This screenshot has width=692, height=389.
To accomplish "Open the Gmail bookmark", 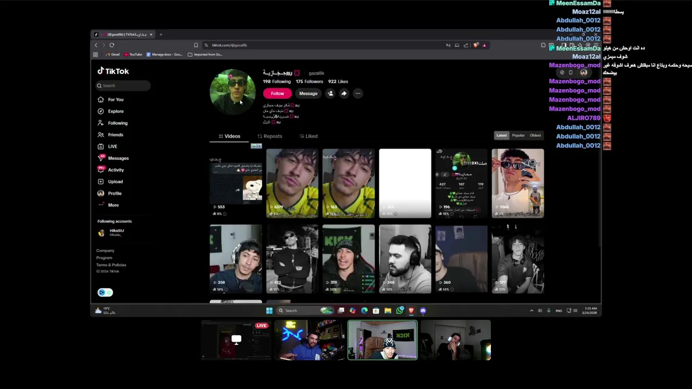I will coord(113,55).
